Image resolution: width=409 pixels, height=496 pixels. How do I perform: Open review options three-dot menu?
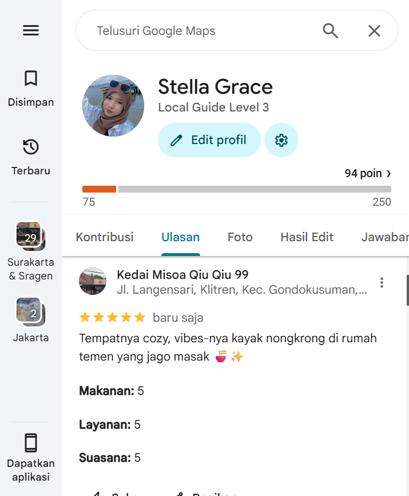(x=382, y=282)
